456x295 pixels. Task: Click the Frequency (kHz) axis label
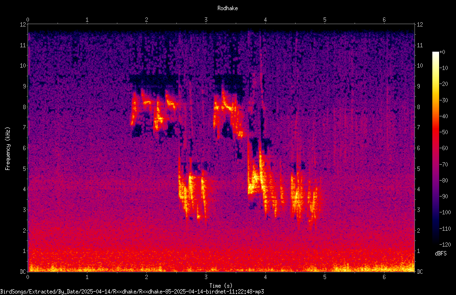pyautogui.click(x=8, y=149)
